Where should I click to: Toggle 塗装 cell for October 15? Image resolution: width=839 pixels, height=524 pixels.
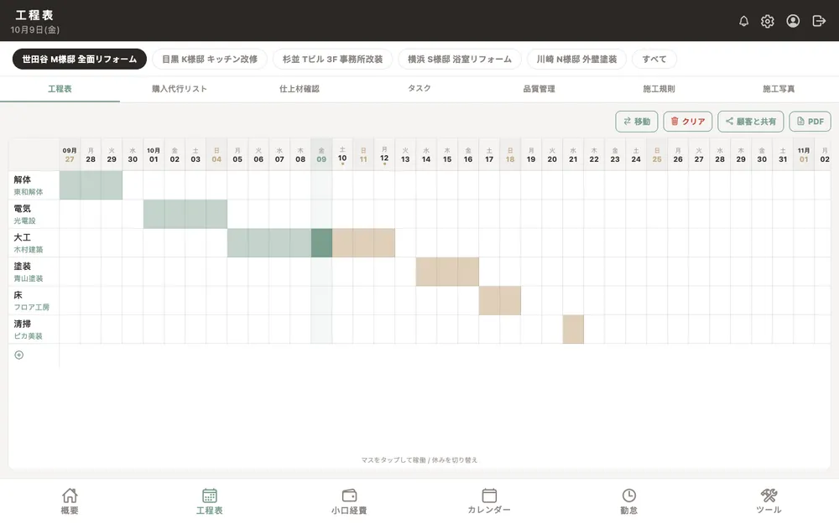447,272
